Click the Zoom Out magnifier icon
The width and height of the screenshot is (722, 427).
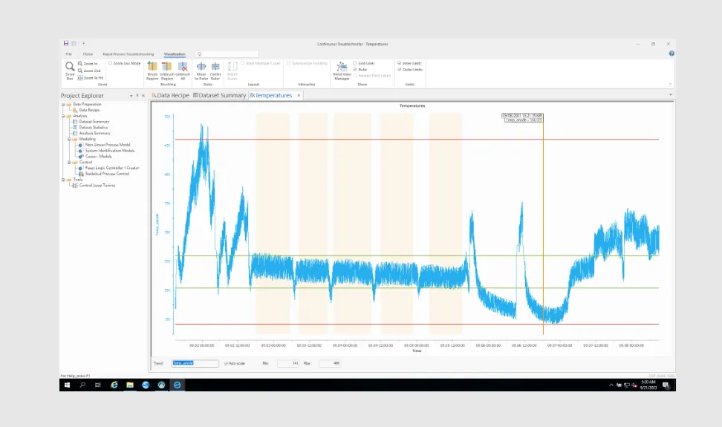pos(80,71)
